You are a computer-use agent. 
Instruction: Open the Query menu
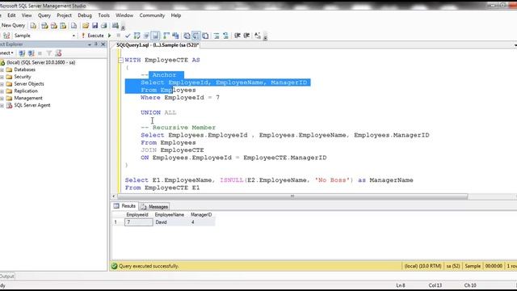pos(44,15)
